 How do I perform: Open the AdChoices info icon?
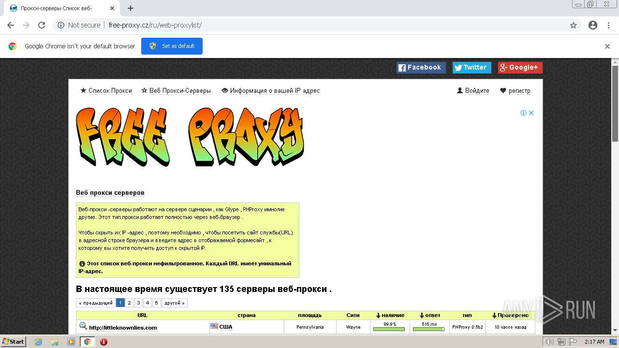(523, 113)
